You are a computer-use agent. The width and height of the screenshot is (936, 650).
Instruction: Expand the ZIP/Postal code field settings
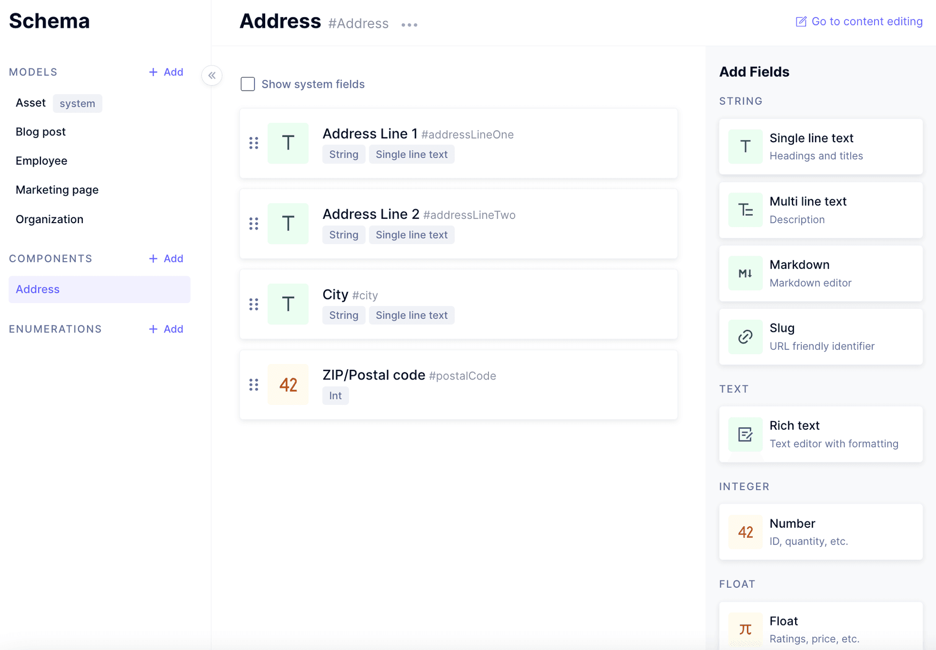click(x=459, y=384)
